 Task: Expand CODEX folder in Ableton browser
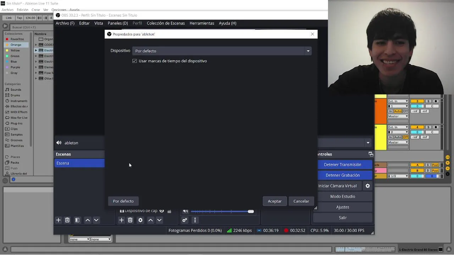point(36,45)
